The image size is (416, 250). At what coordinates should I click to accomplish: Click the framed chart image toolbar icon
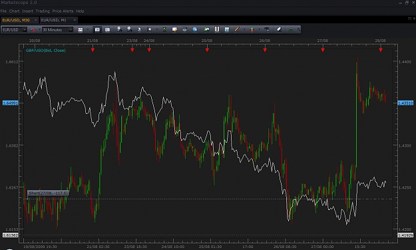tap(227, 29)
